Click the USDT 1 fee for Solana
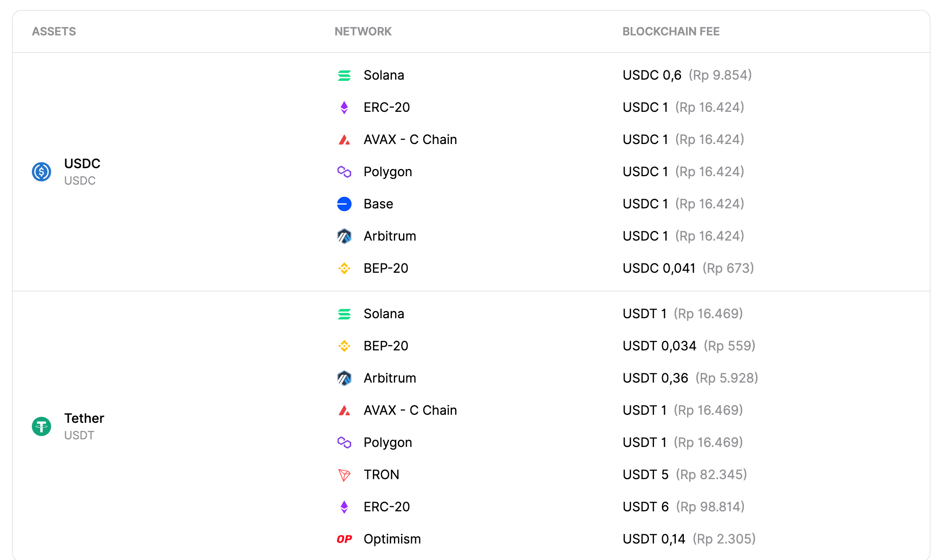Viewport: 940px width, 560px height. click(644, 314)
